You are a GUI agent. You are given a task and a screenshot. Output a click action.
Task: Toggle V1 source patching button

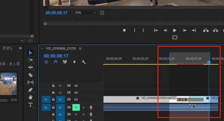click(x=46, y=99)
